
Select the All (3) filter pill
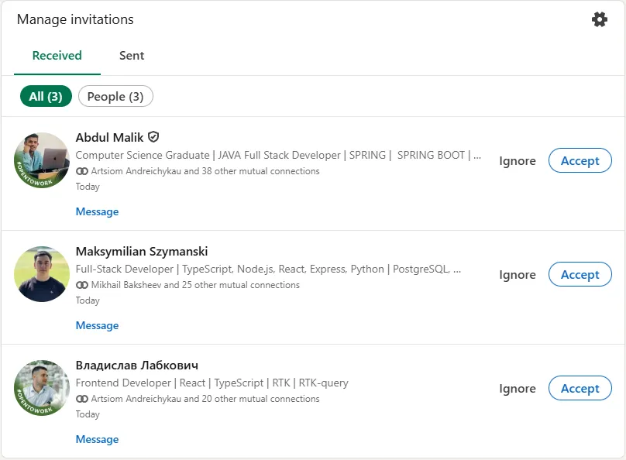click(45, 96)
